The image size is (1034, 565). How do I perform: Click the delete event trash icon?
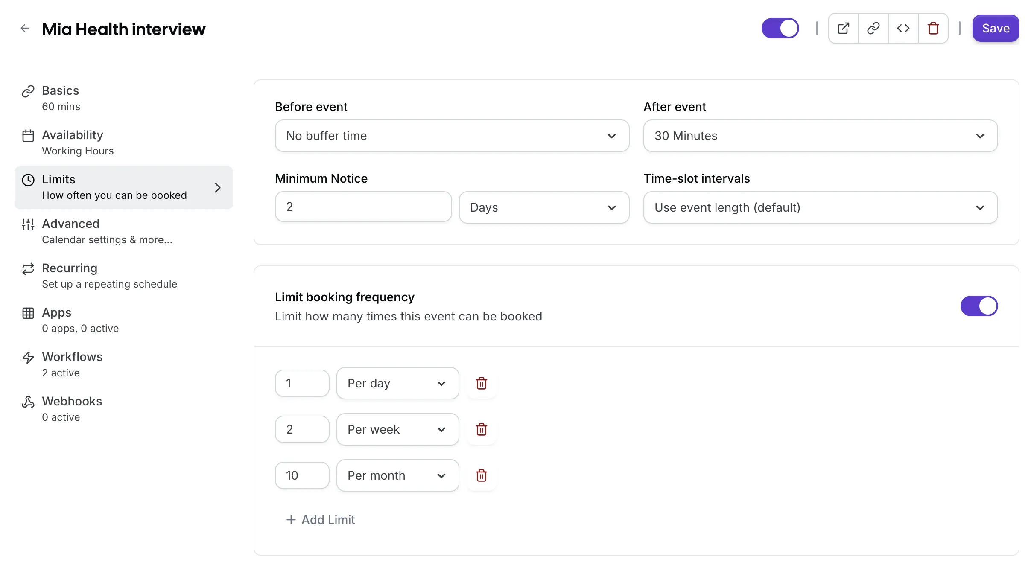(x=933, y=29)
